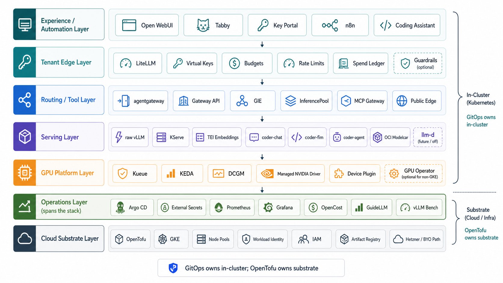Click the KServe server rack icon

(x=161, y=137)
